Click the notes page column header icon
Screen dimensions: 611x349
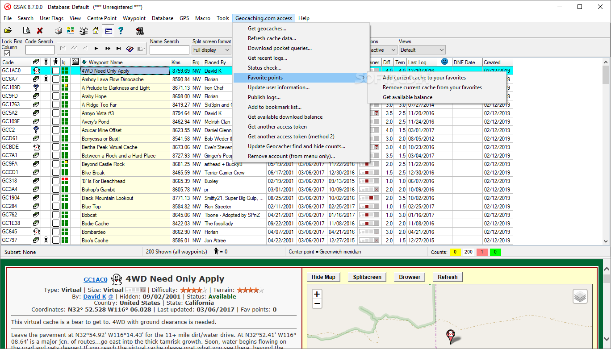(75, 62)
